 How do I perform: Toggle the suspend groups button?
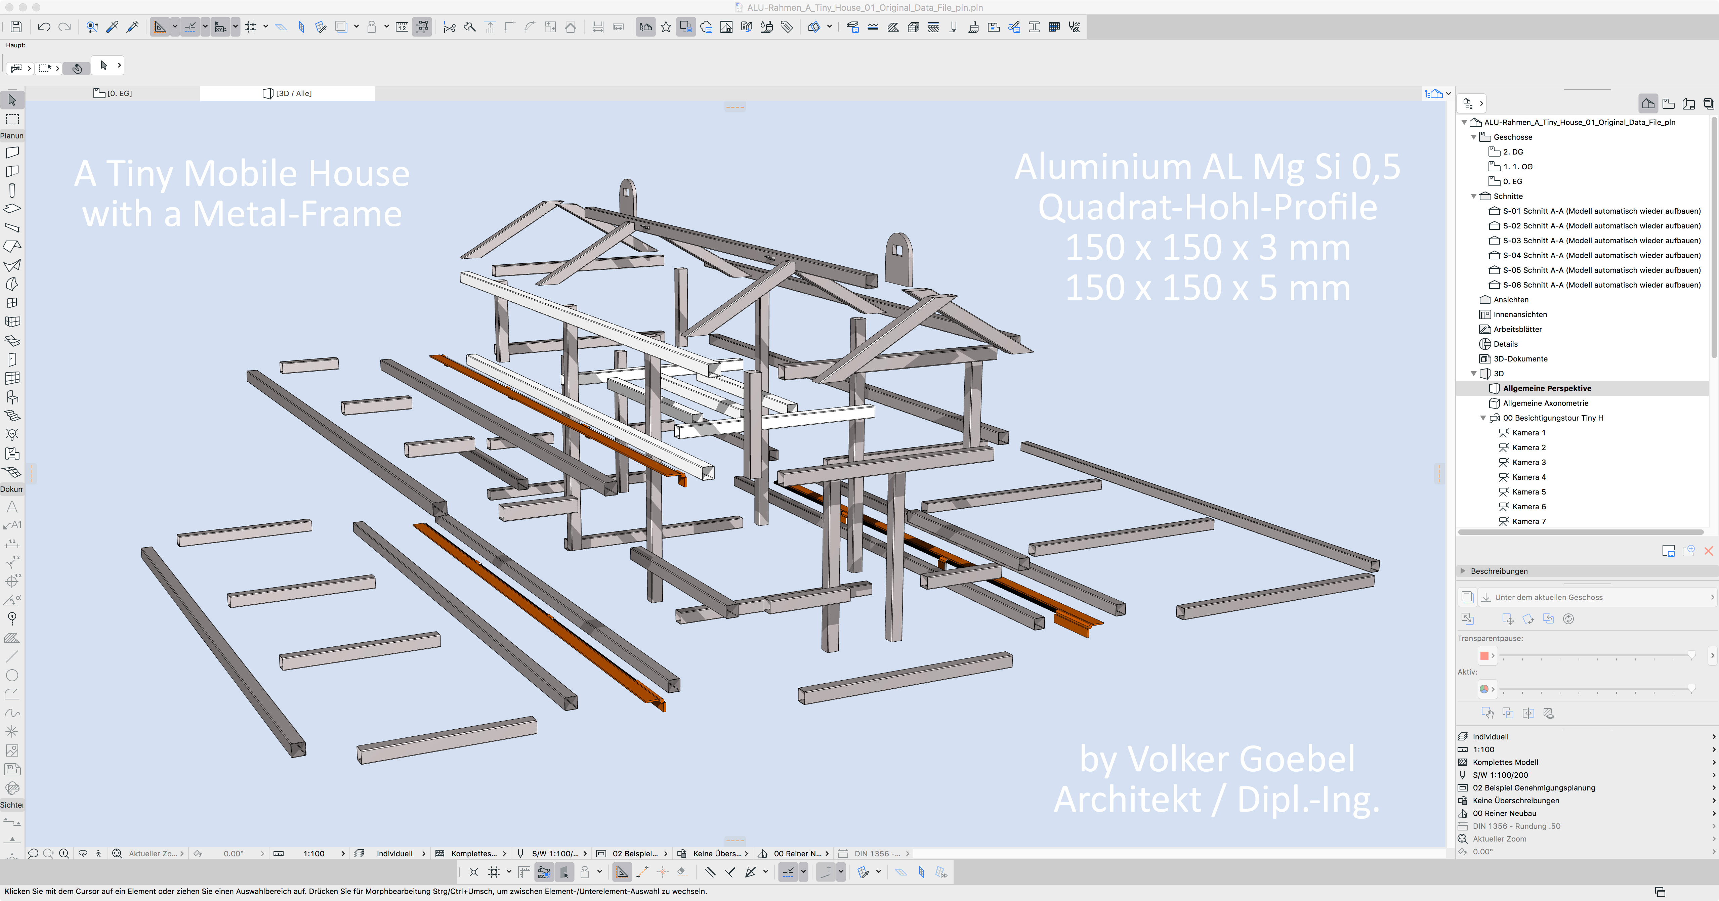click(x=422, y=27)
